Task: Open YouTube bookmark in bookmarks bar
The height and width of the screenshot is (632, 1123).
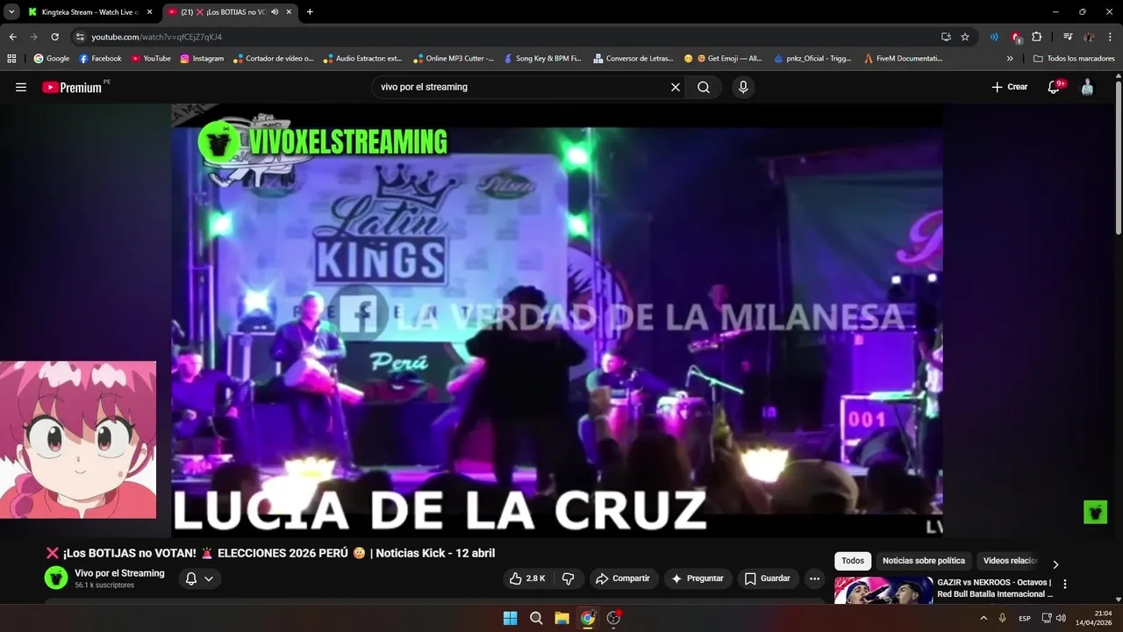Action: pyautogui.click(x=151, y=59)
